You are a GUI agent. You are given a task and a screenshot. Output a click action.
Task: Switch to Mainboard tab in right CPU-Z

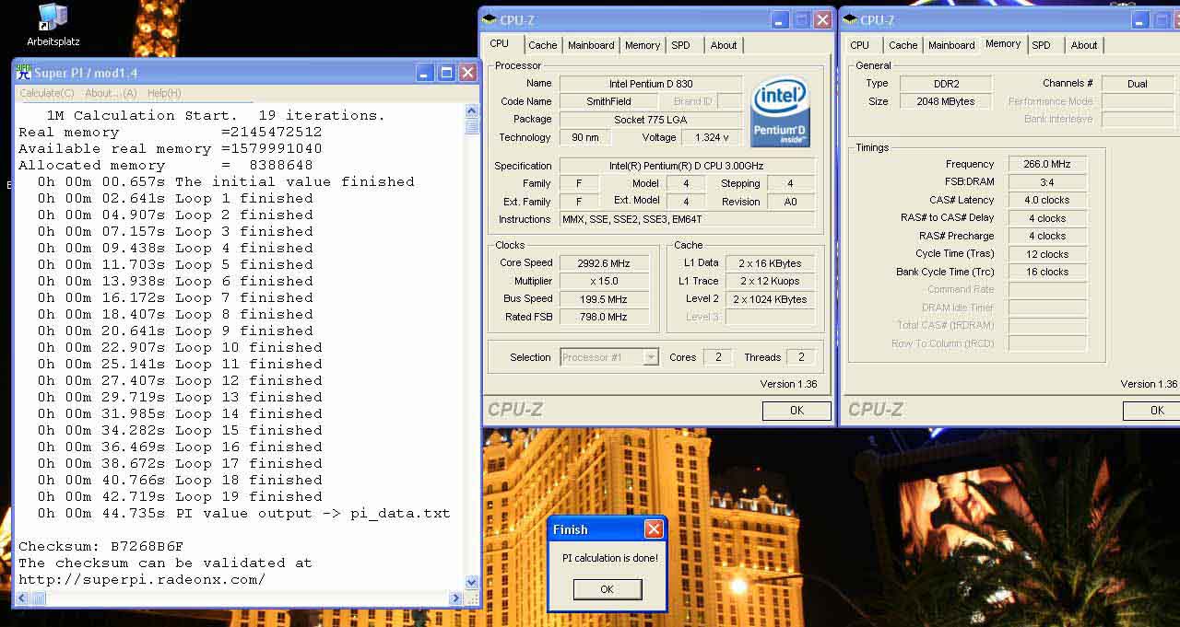[951, 45]
